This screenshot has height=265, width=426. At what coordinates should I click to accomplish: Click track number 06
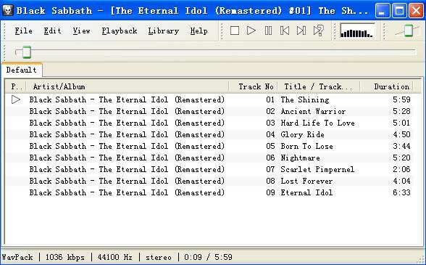point(270,158)
